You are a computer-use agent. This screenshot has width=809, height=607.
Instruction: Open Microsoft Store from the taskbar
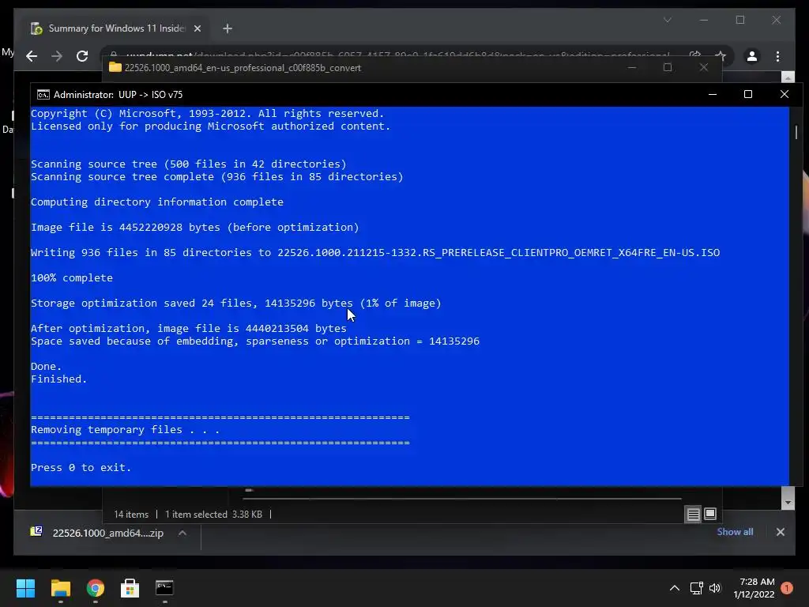coord(130,588)
